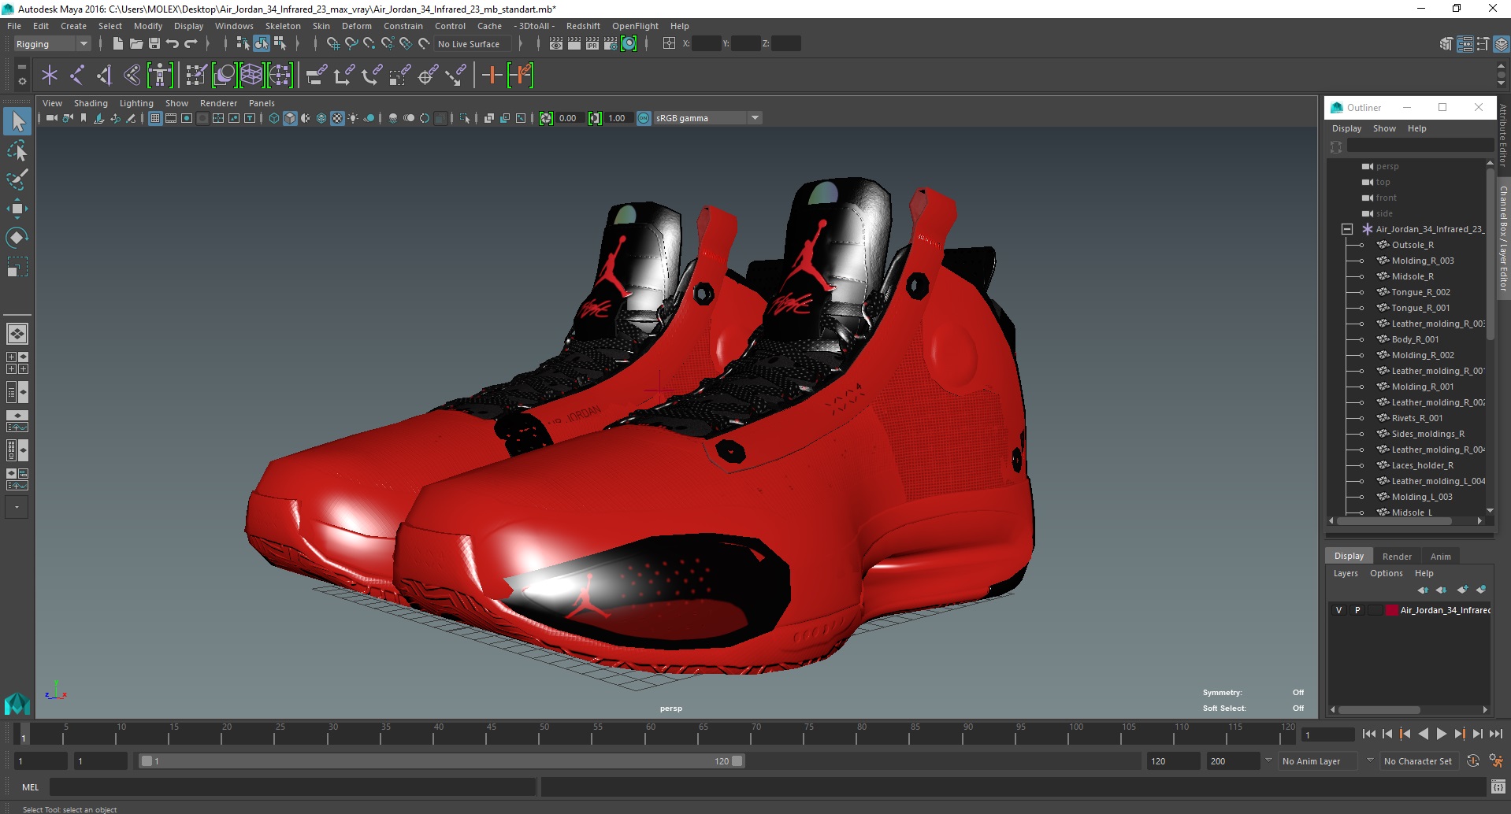Image resolution: width=1511 pixels, height=814 pixels.
Task: Open the Constrain menu
Action: point(403,26)
